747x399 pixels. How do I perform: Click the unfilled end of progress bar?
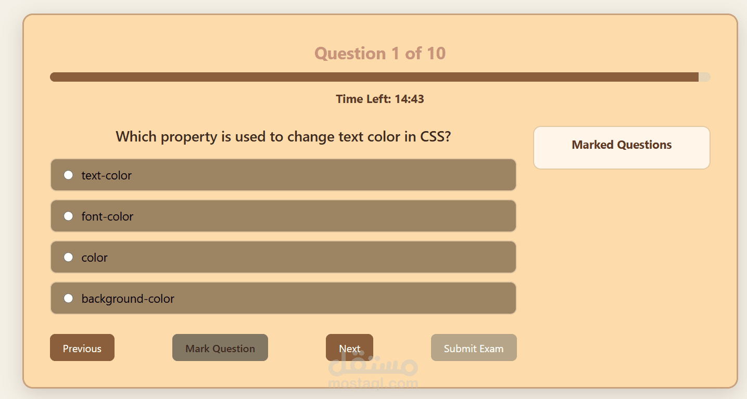tap(704, 77)
